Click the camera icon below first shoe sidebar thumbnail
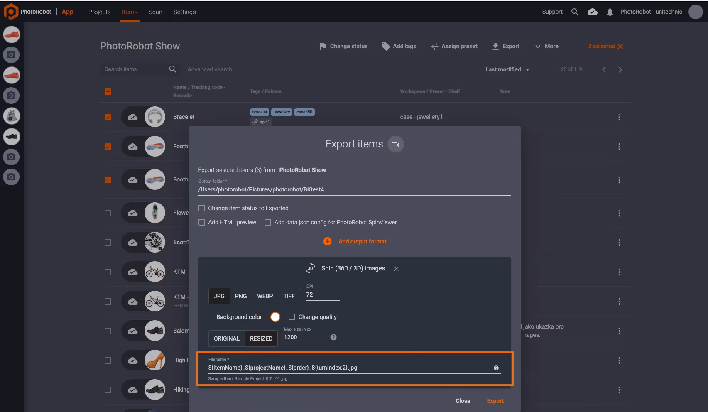The height and width of the screenshot is (412, 708). (11, 54)
